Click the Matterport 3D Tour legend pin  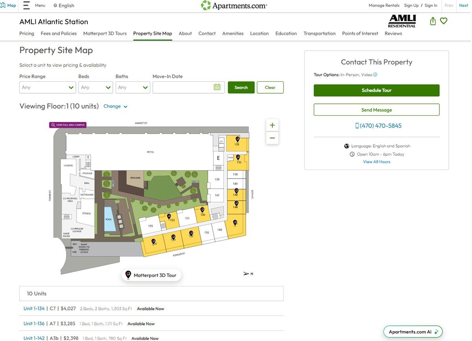(x=128, y=275)
